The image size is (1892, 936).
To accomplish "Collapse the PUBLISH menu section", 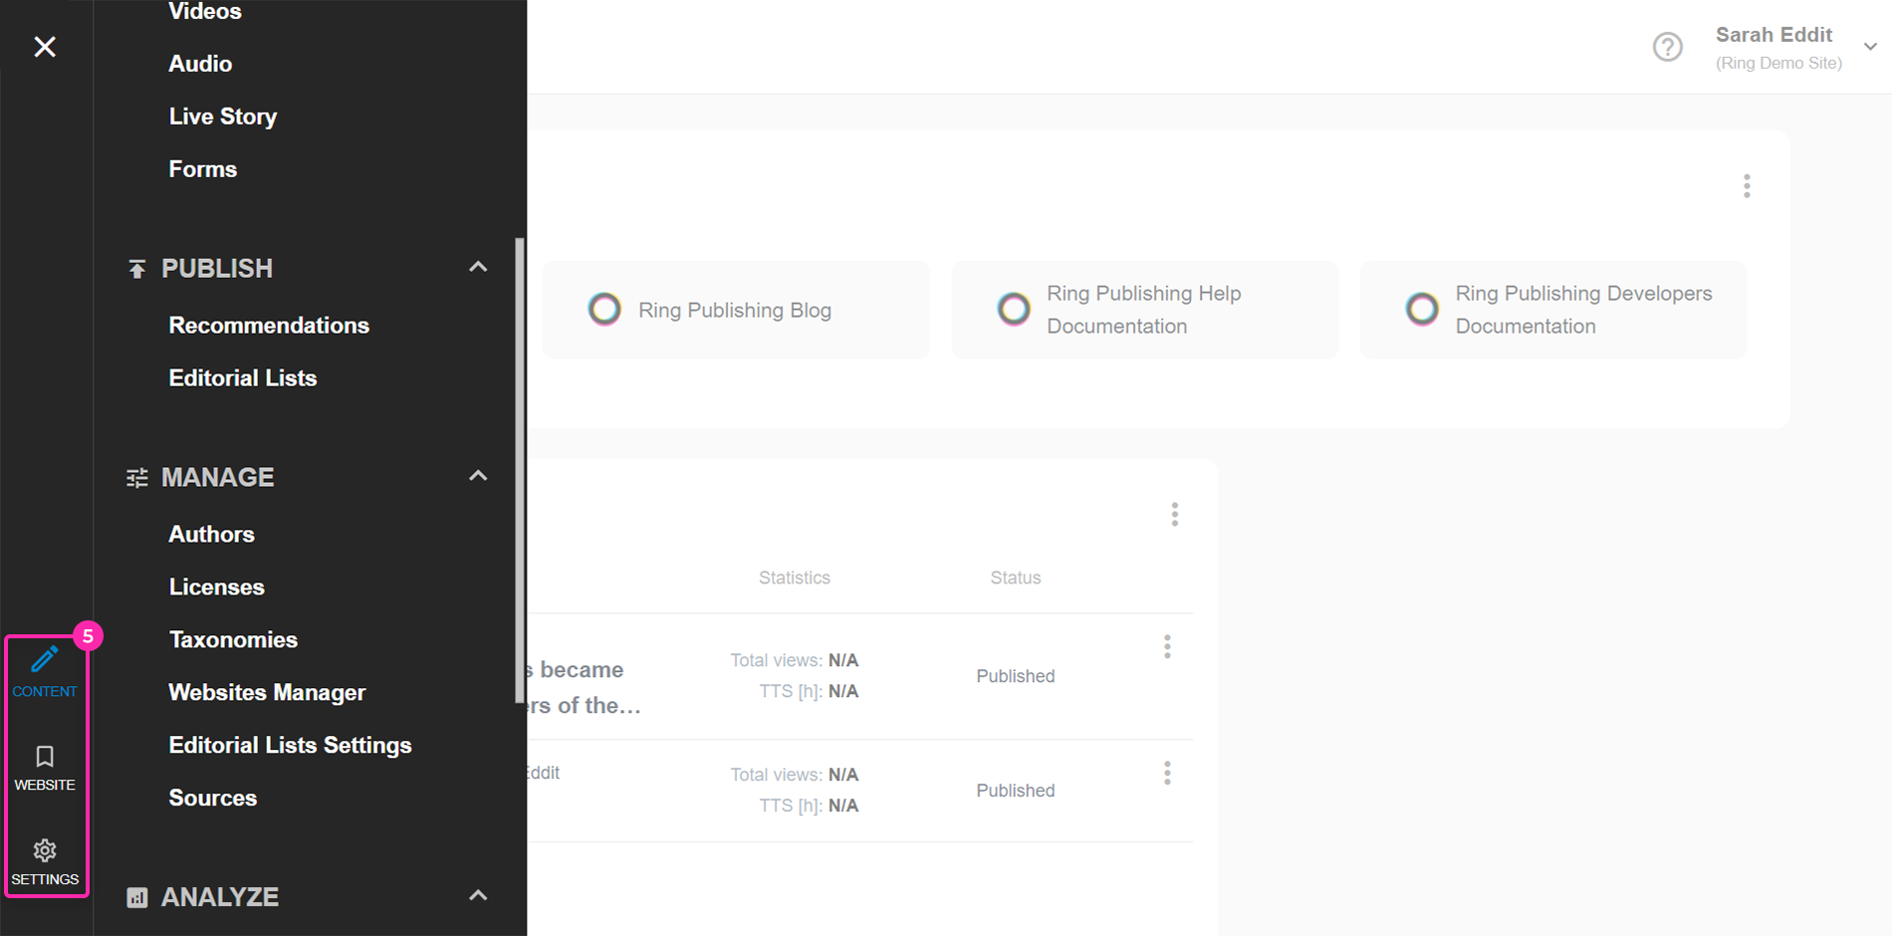I will [x=478, y=267].
